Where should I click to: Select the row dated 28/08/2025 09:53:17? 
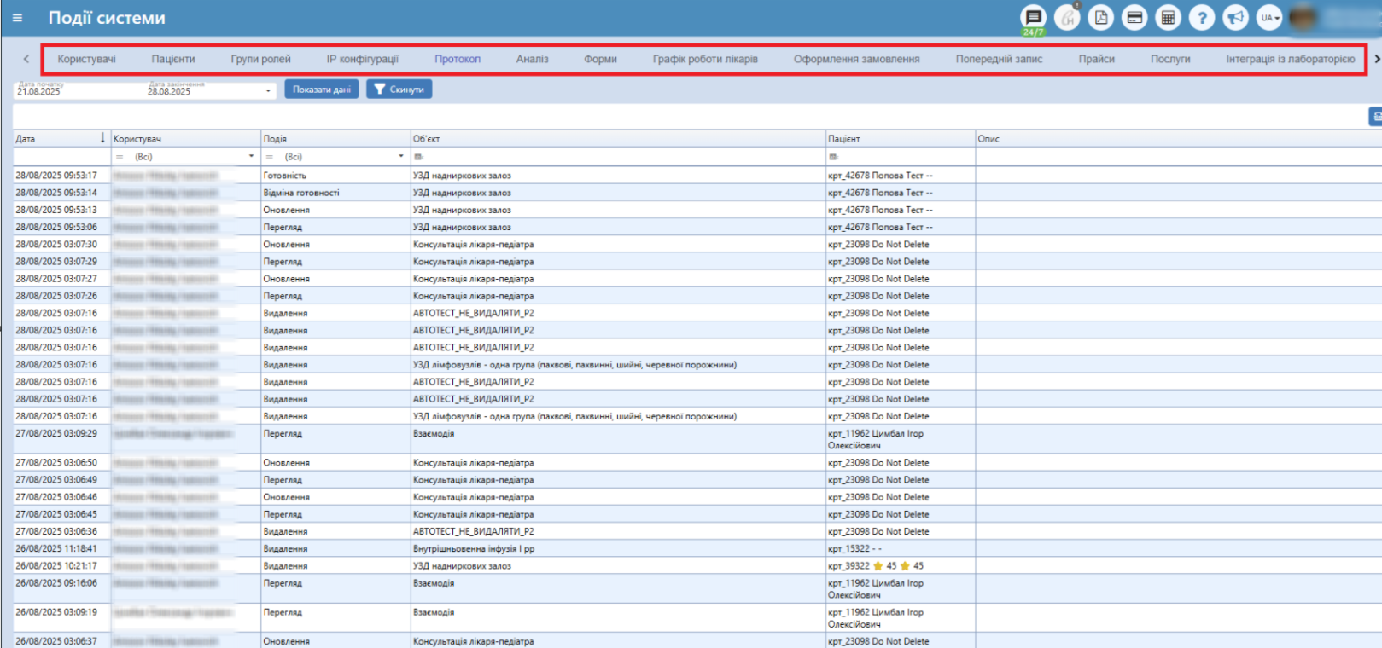tap(697, 176)
